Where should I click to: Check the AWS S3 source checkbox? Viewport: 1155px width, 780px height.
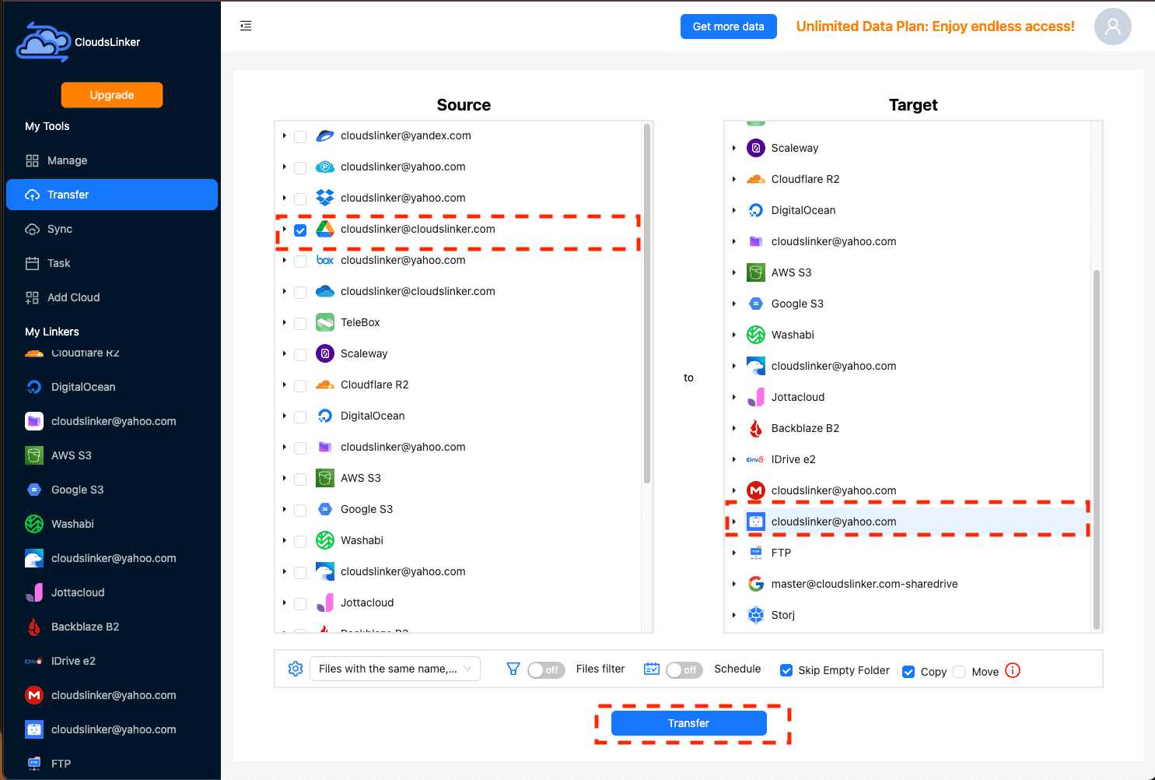coord(300,479)
